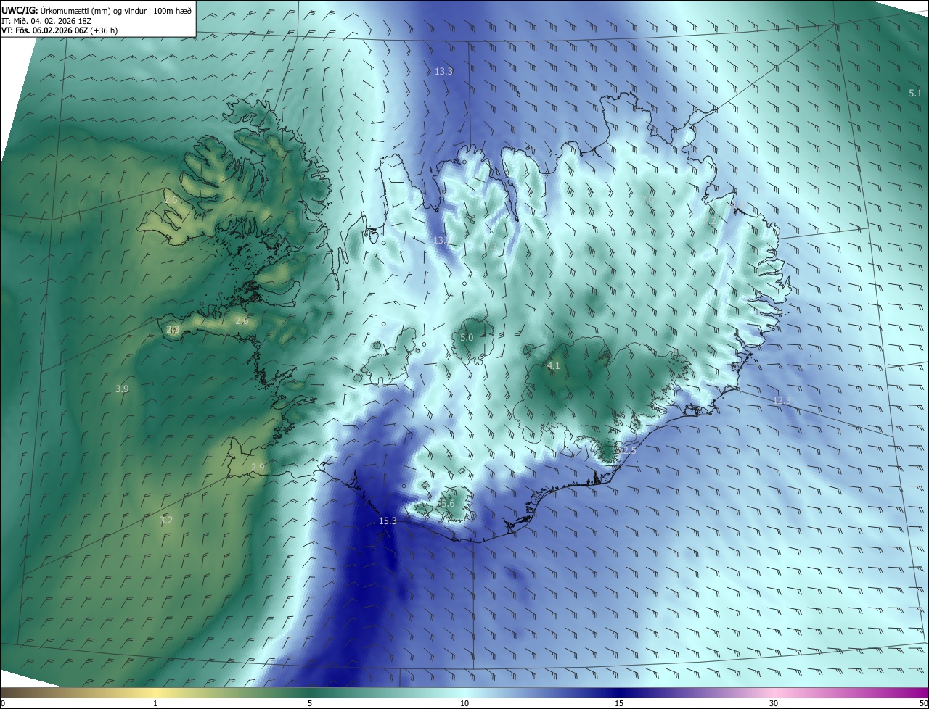929x709 pixels.
Task: Click the 2.6 value in the Westfjords
Action: click(171, 199)
